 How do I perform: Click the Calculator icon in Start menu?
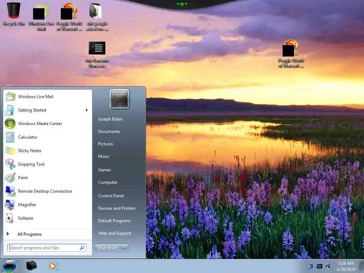10,137
